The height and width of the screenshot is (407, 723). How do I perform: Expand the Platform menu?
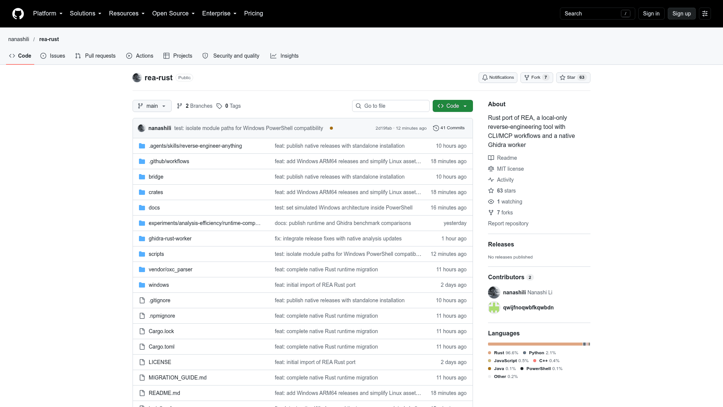(48, 14)
